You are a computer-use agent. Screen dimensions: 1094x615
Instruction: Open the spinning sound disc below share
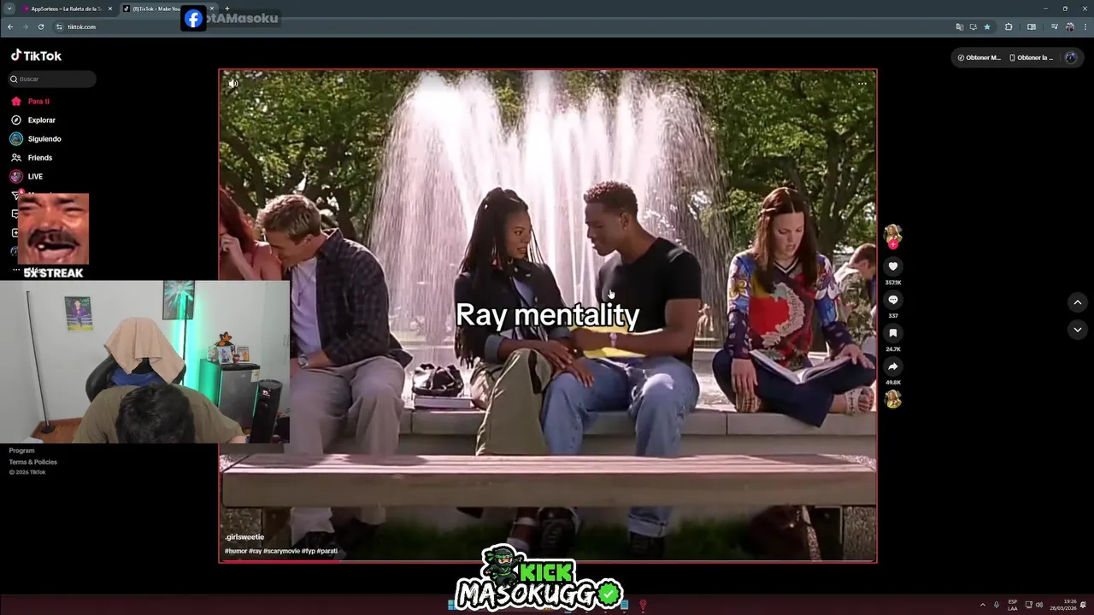[x=892, y=399]
